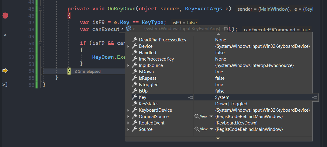Click the yellow current-statement arrow on line 54
Screen dimensions: 327x147
coord(5,71)
